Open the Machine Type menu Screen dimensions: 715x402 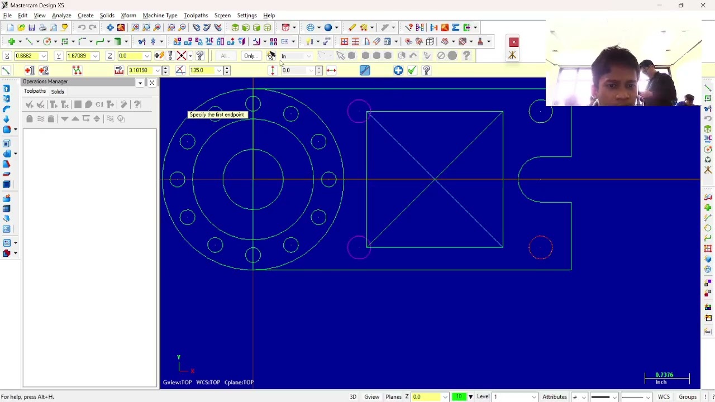pos(160,15)
